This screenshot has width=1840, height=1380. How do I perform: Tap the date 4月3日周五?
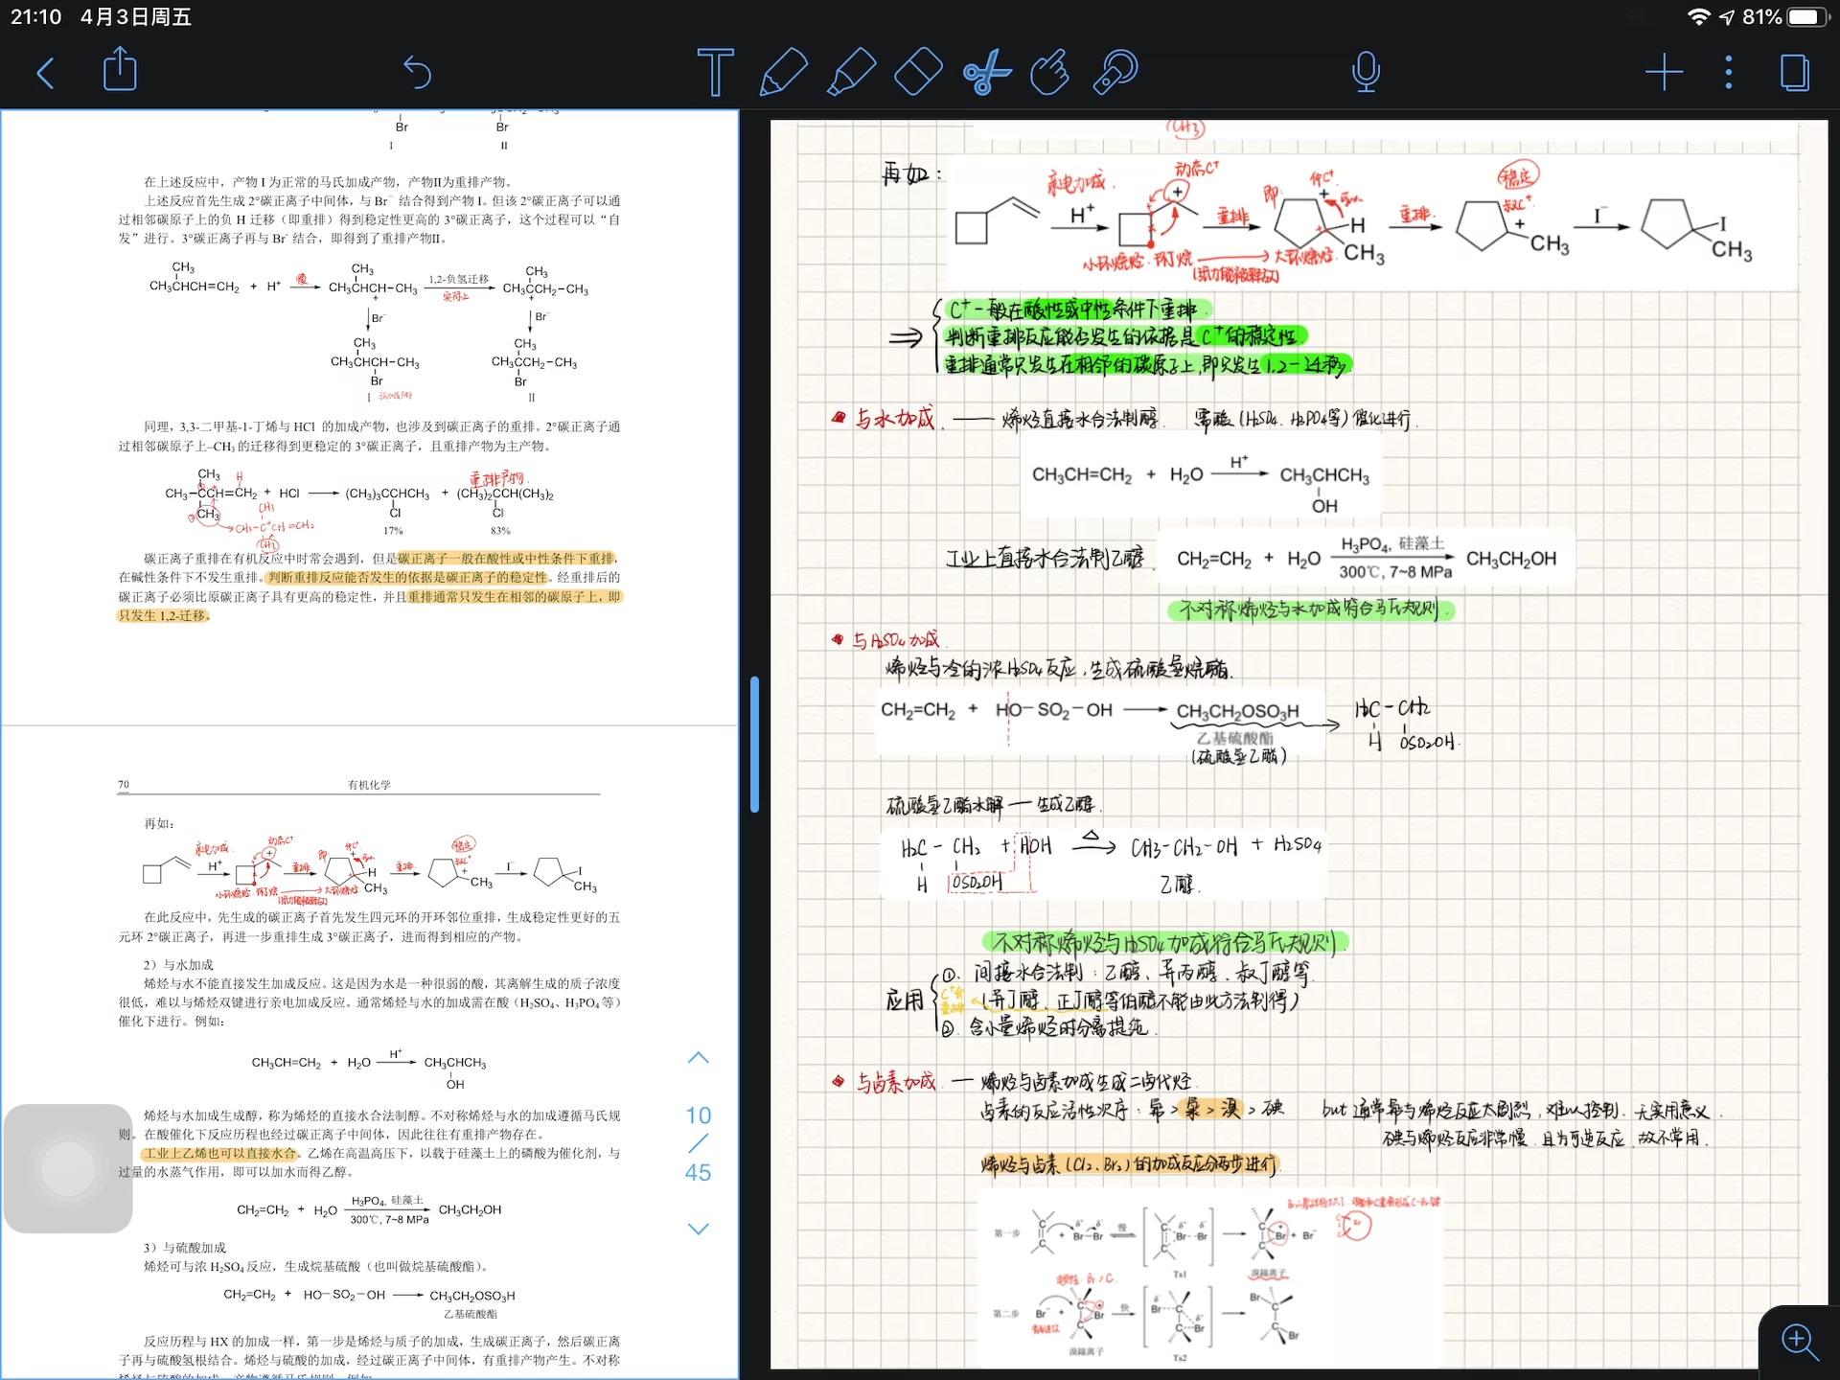tap(135, 17)
